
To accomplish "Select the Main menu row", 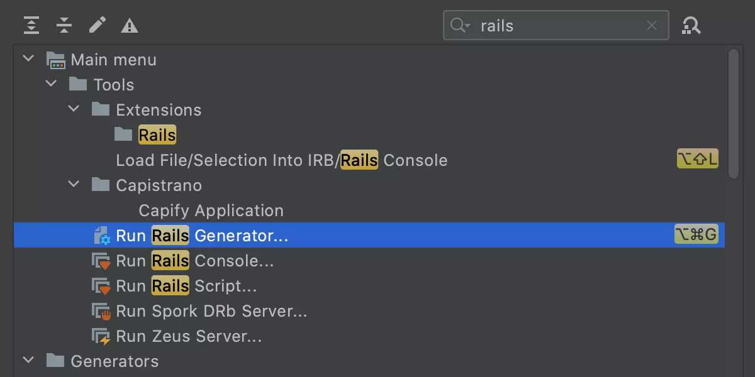I will pos(369,60).
